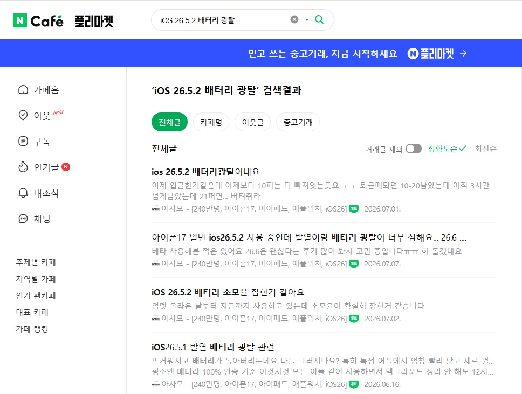Image resolution: width=522 pixels, height=394 pixels.
Task: Click the 이웃 check-pin icon
Action: click(23, 115)
